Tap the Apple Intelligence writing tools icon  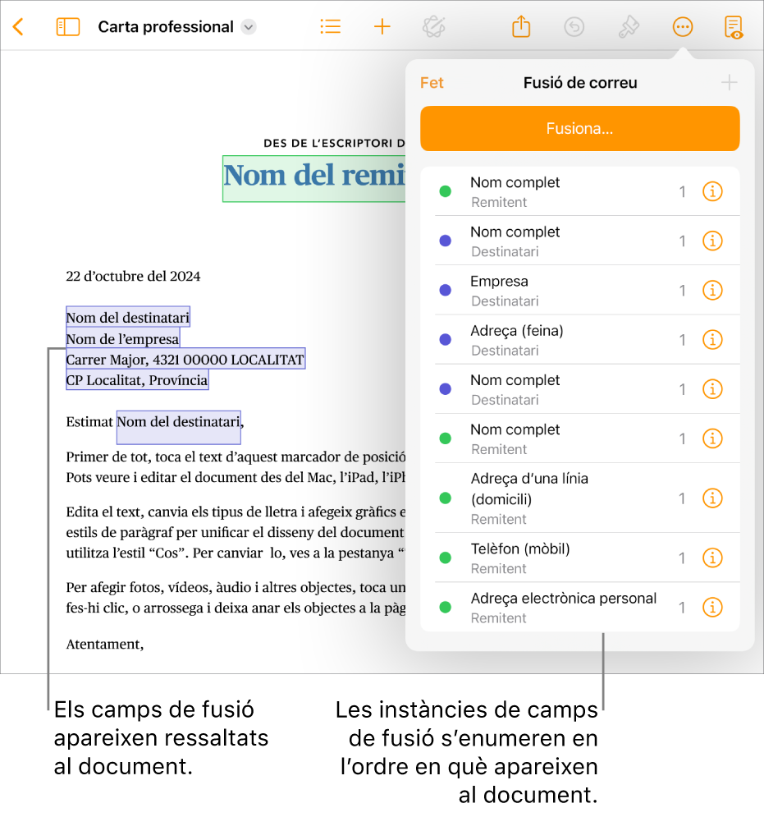click(434, 26)
